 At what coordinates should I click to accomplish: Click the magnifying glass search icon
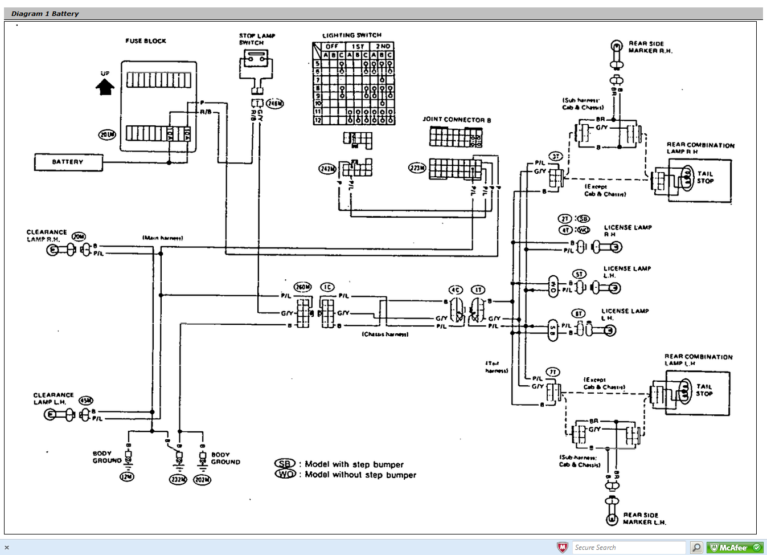[696, 547]
